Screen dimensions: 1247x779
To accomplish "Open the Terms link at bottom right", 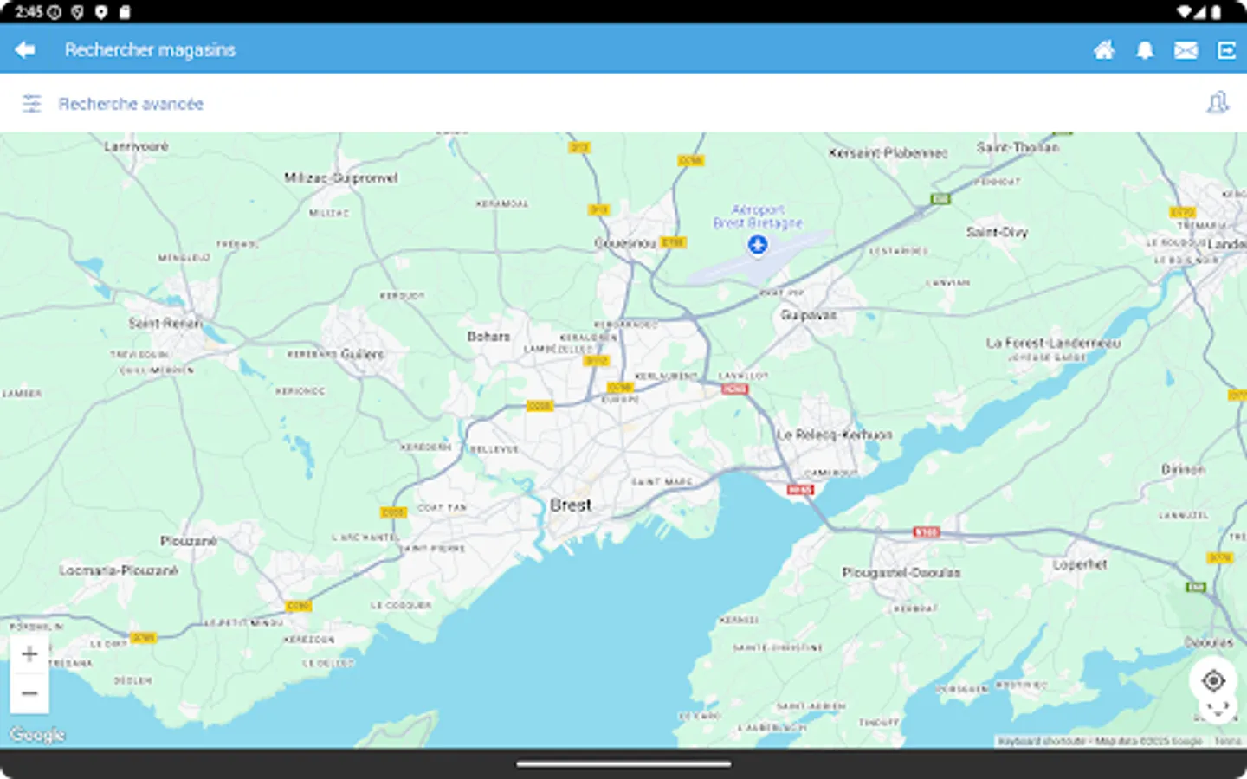I will coord(1227,742).
